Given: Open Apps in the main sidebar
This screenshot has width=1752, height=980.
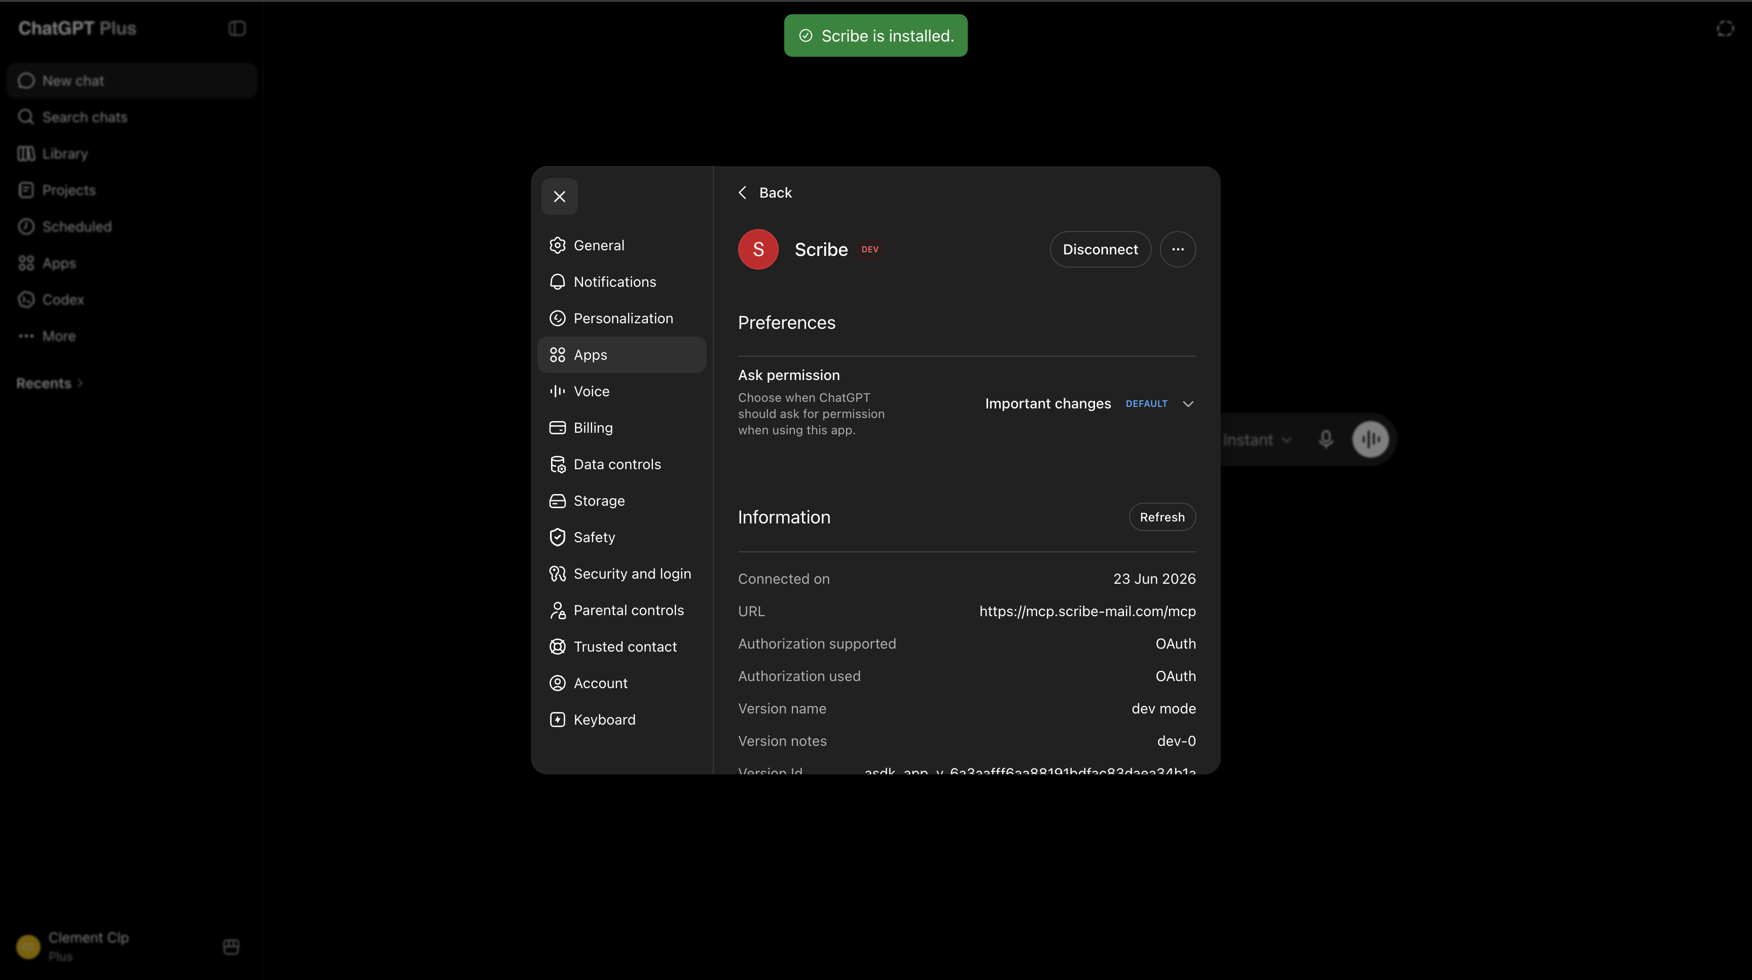Looking at the screenshot, I should [x=132, y=263].
